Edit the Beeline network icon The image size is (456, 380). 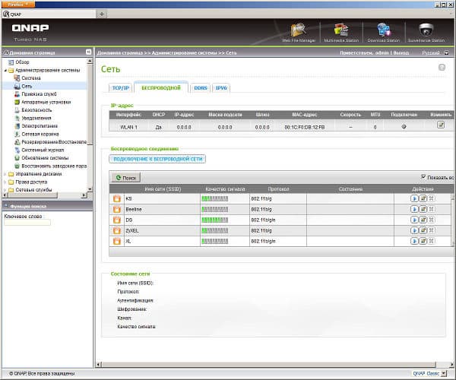pos(423,209)
